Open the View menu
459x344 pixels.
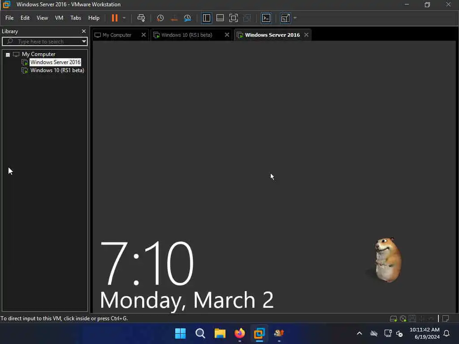click(42, 18)
